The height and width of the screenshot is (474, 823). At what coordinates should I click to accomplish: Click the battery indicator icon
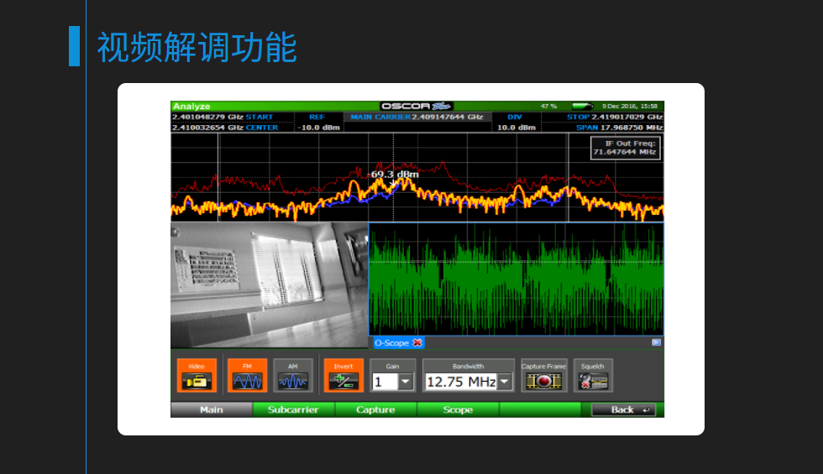click(581, 107)
